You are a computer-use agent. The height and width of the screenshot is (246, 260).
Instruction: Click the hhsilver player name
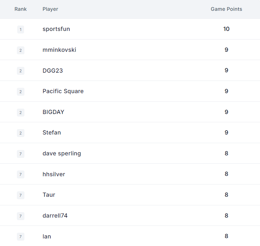point(54,174)
